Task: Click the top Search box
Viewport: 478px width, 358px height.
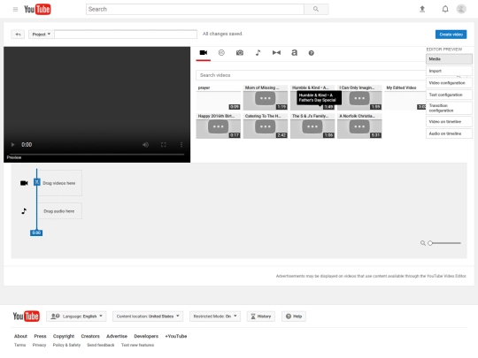Action: (x=195, y=9)
